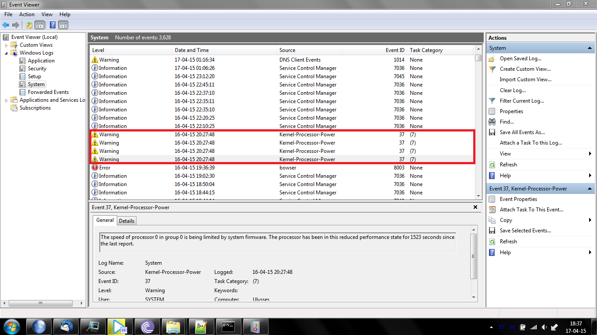The height and width of the screenshot is (335, 597).
Task: Click the Properties action icon
Action: (x=492, y=111)
